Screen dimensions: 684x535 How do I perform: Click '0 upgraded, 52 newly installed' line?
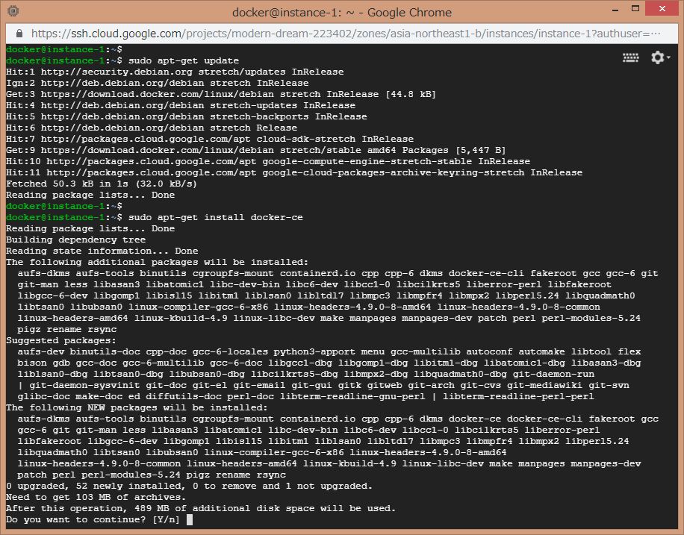click(x=189, y=486)
